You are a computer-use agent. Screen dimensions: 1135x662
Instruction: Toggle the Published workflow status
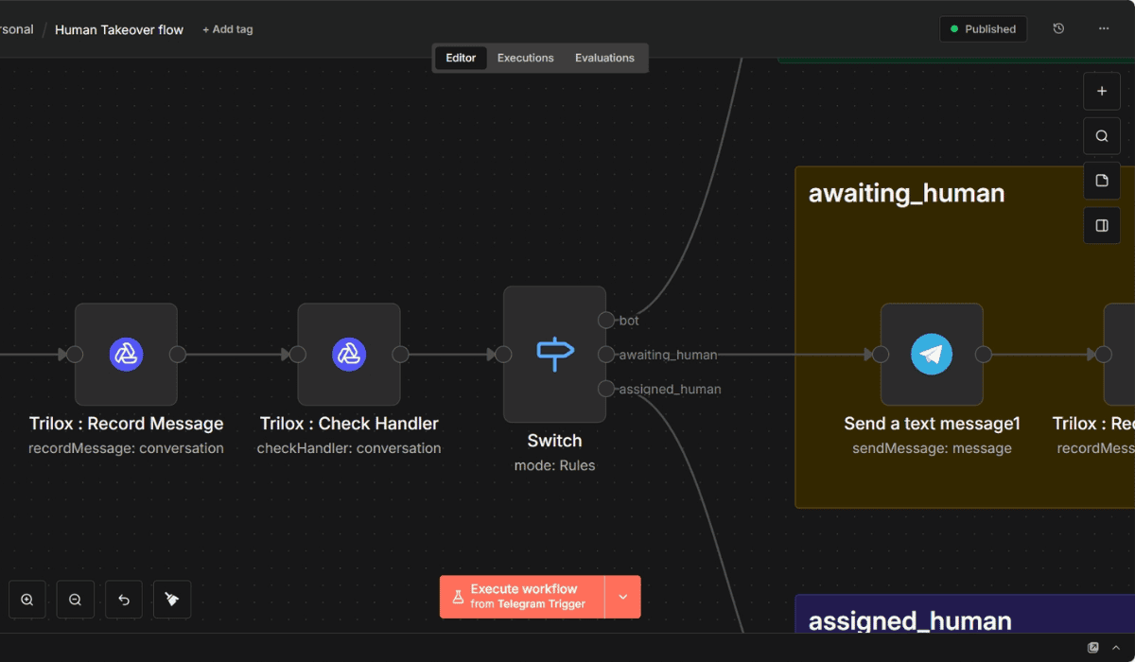983,28
